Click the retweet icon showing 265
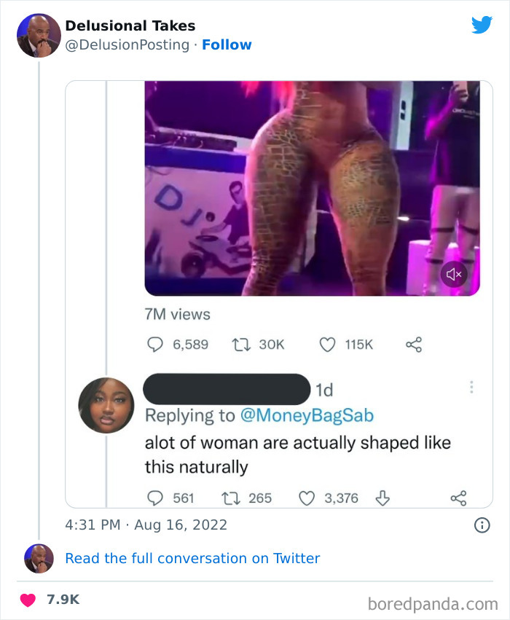 coord(228,498)
